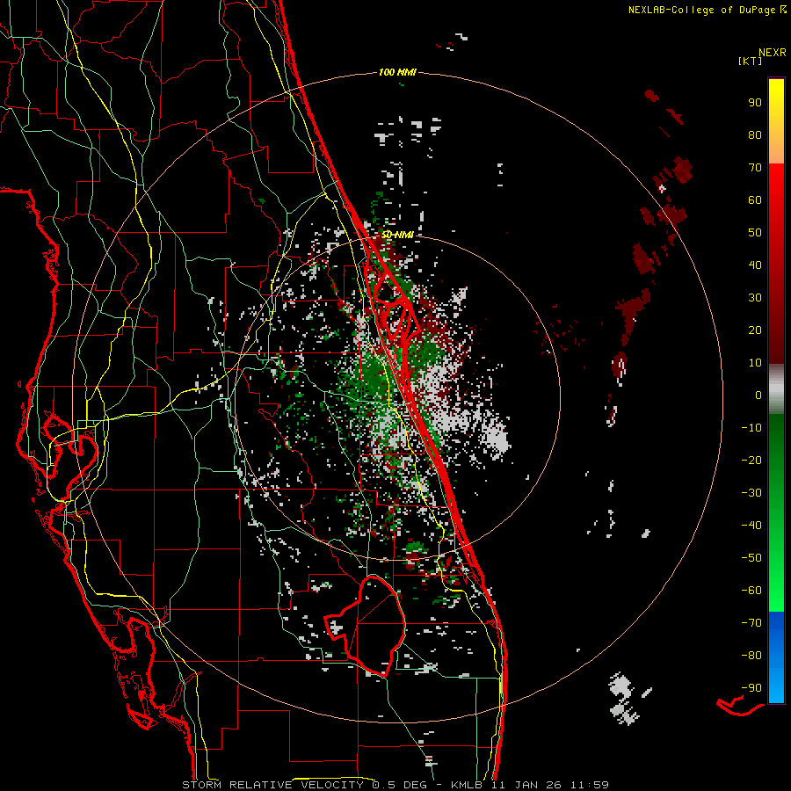791x791 pixels.
Task: Click the positive 30 scale value
Action: (755, 298)
